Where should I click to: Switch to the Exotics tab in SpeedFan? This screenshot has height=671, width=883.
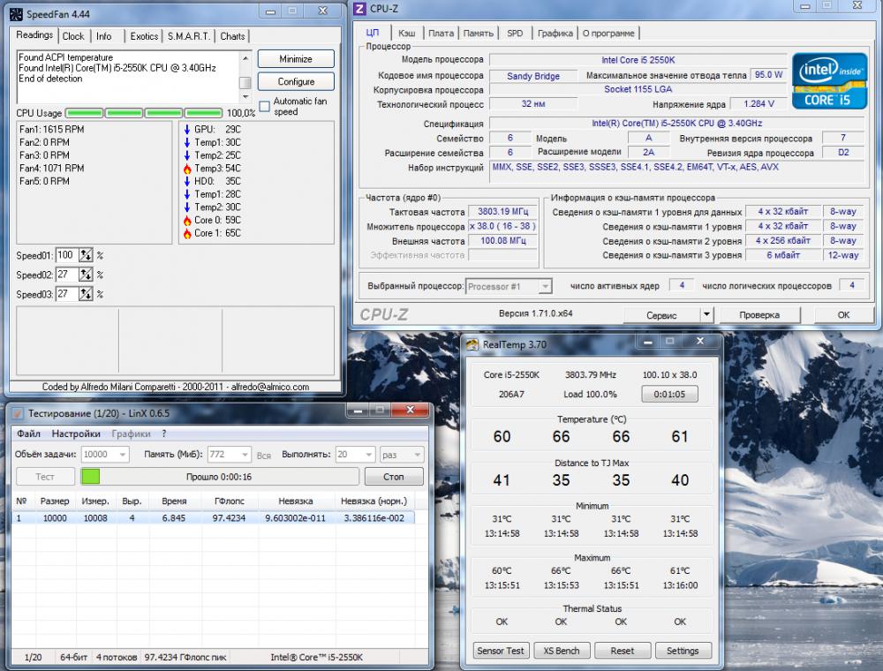click(x=144, y=36)
